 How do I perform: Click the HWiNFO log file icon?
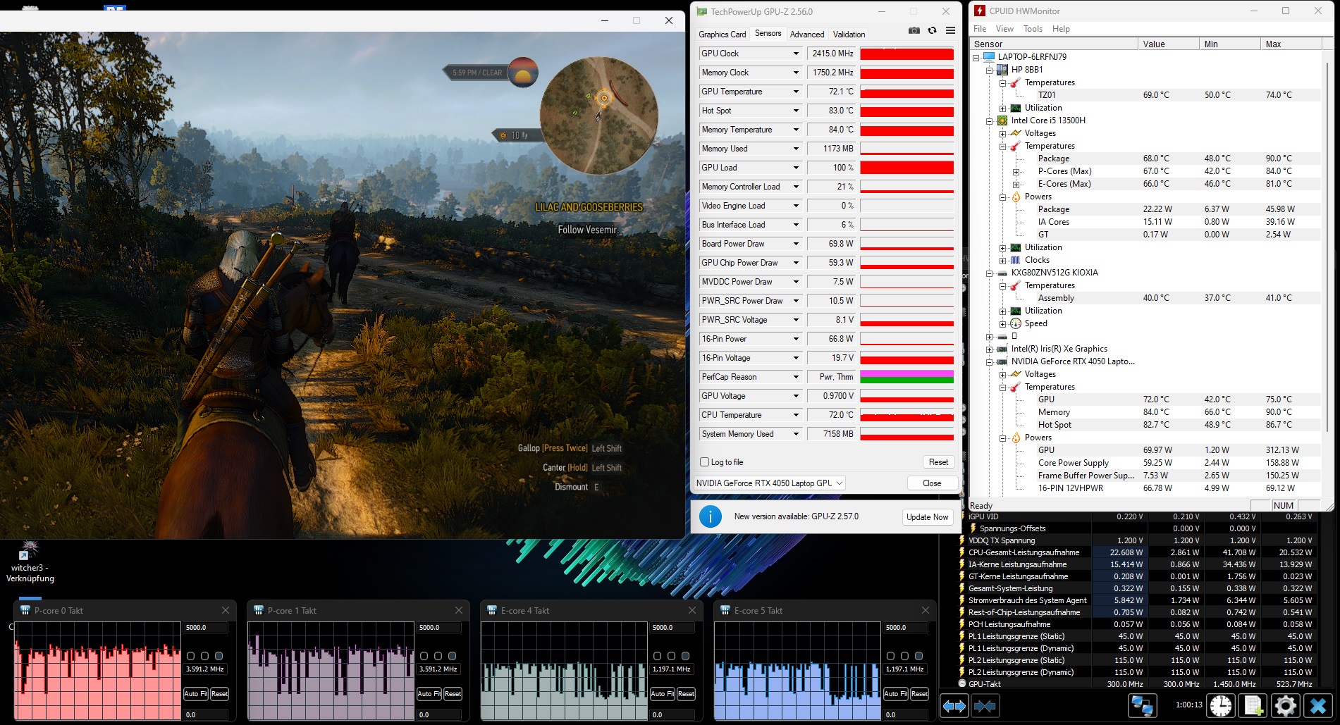pos(1253,705)
